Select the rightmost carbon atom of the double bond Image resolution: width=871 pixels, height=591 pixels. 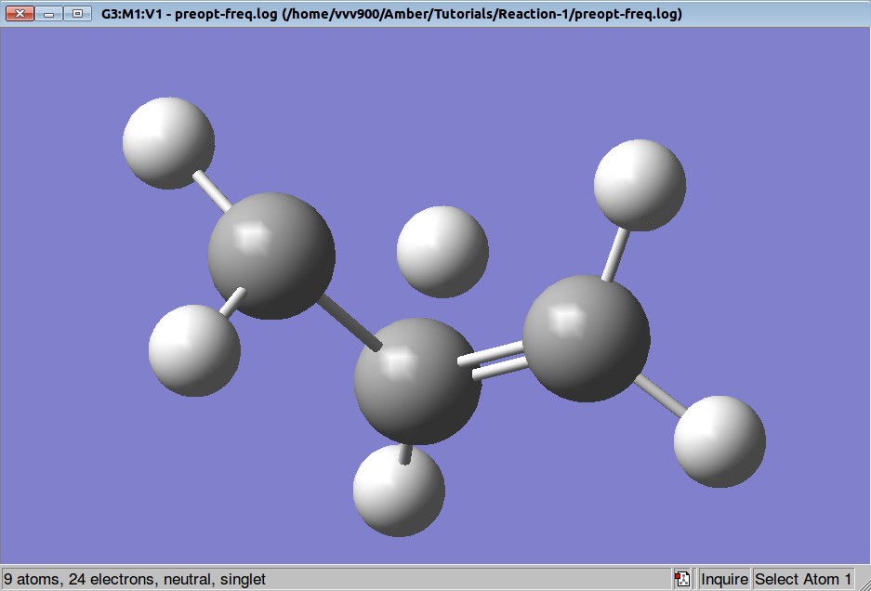point(587,338)
